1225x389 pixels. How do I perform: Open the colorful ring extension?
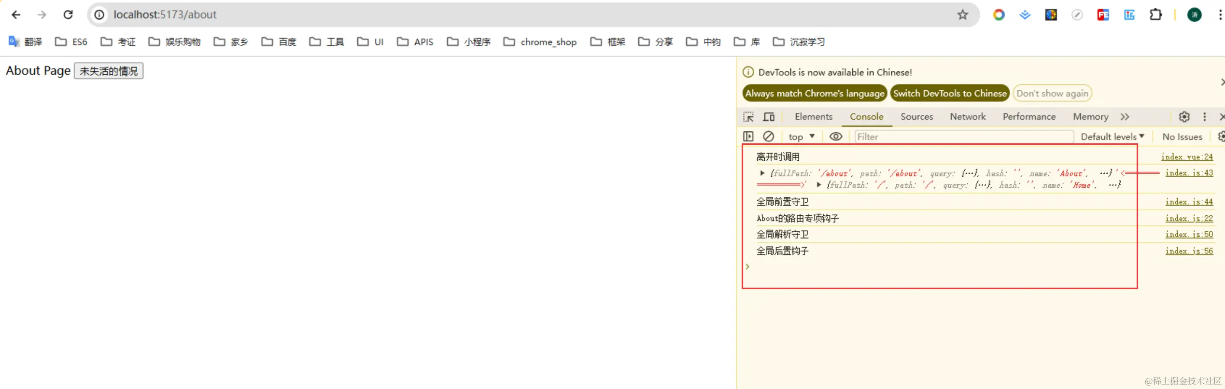[x=999, y=15]
